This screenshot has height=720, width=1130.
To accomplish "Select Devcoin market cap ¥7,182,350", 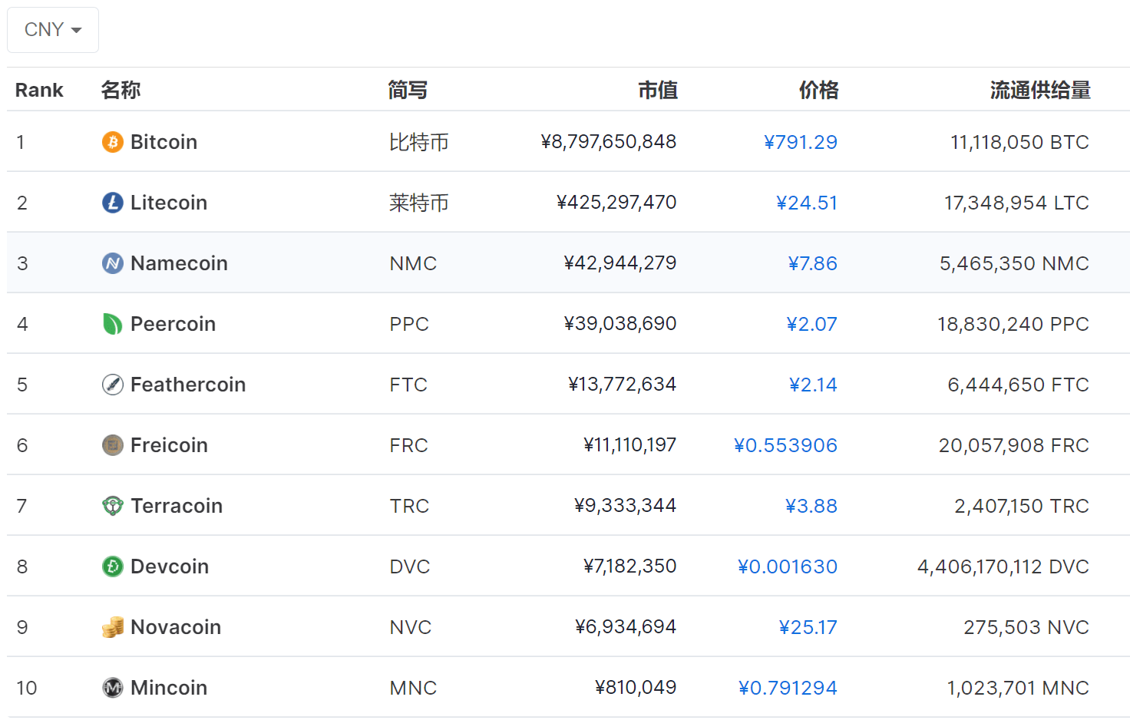I will point(630,566).
